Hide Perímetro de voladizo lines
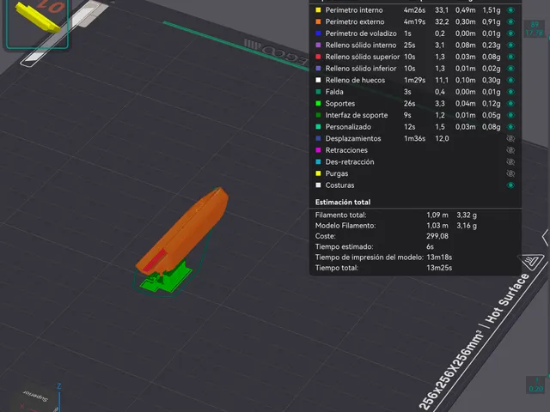 (x=510, y=33)
